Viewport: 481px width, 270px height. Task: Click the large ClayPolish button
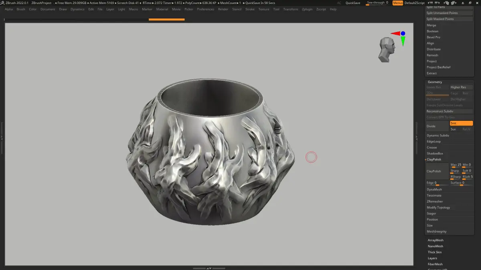(437, 171)
